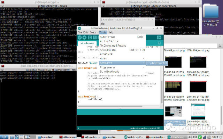This screenshot has height=139, width=223.
Task: Click the network signal tray icon
Action: pos(205,137)
